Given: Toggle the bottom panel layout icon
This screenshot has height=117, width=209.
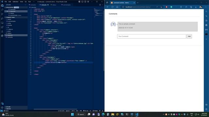Looking at the screenshot, I should point(82,2).
